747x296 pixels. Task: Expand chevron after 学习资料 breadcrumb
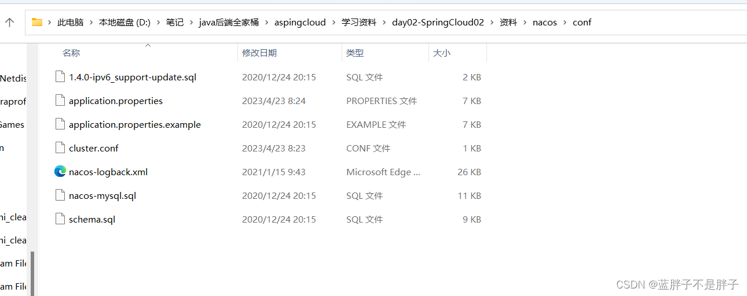[385, 23]
